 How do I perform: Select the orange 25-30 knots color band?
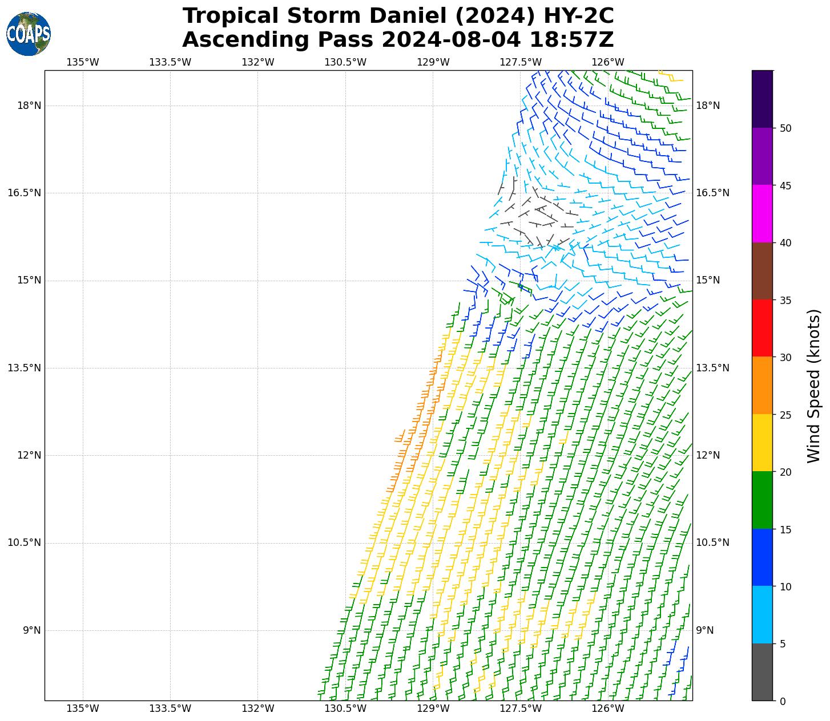tap(761, 386)
